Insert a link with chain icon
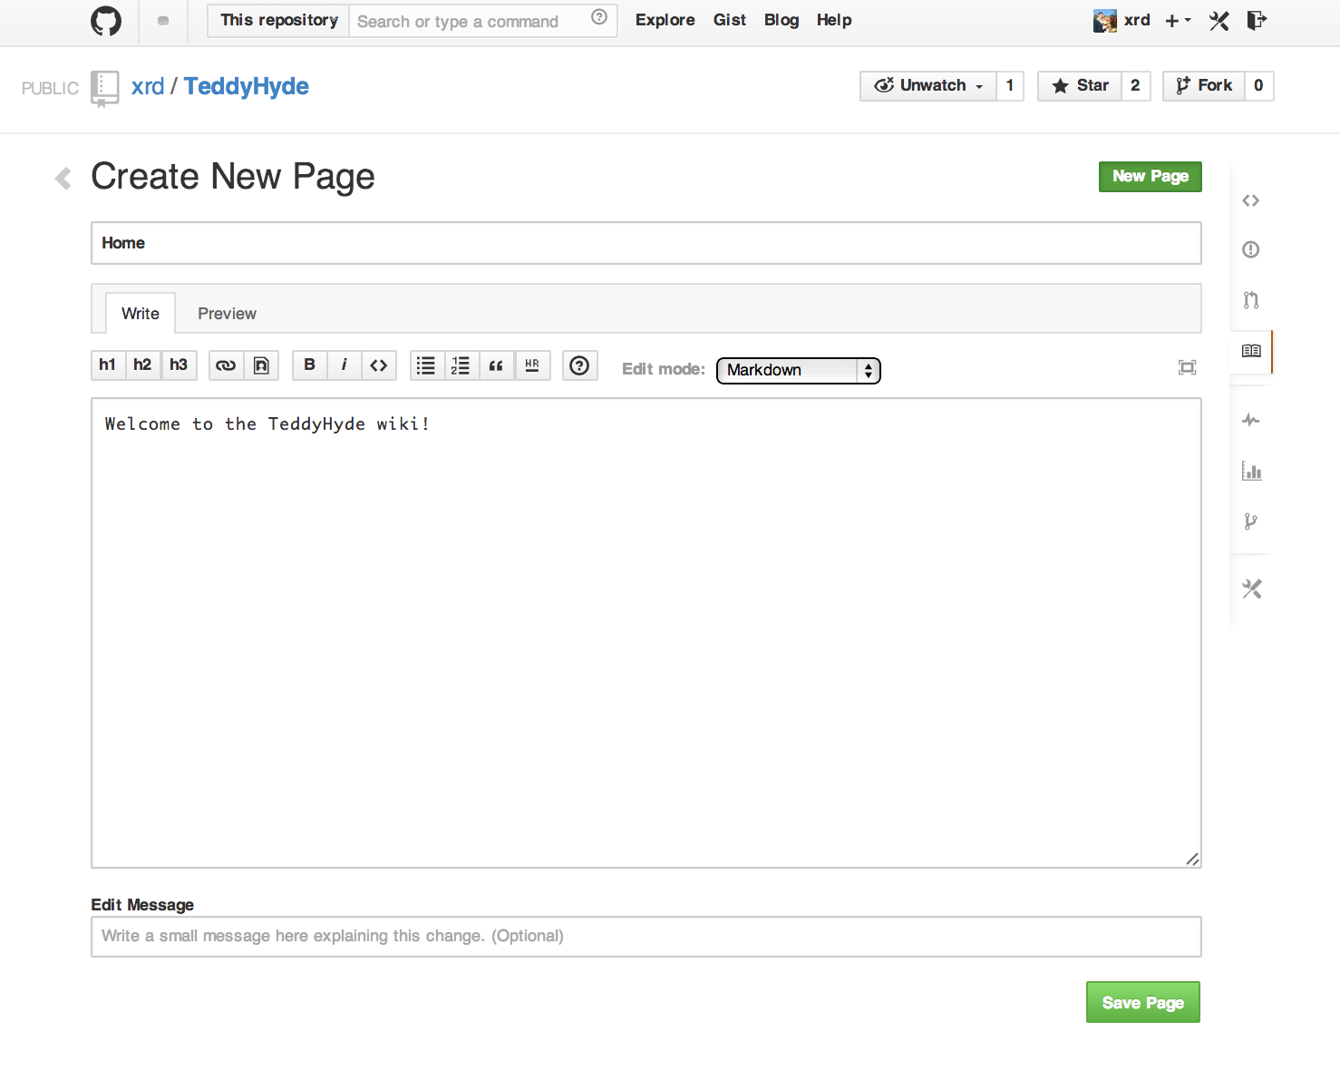 coord(226,365)
